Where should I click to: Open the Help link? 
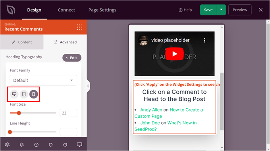point(185,10)
